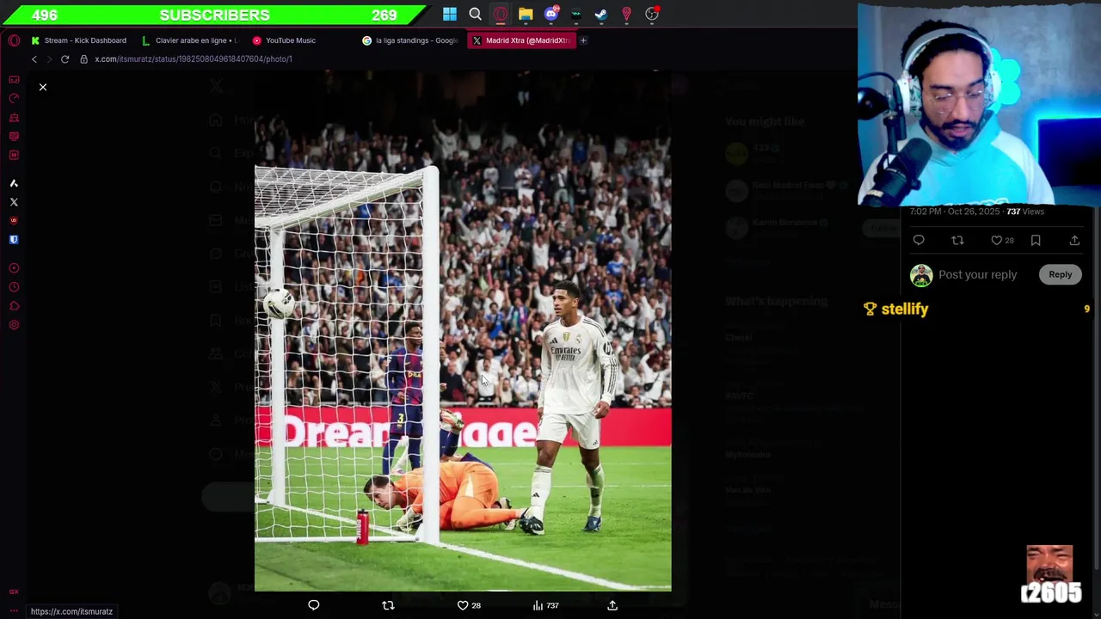
Task: Switch to Clavier arabe en ligne tab
Action: point(190,40)
